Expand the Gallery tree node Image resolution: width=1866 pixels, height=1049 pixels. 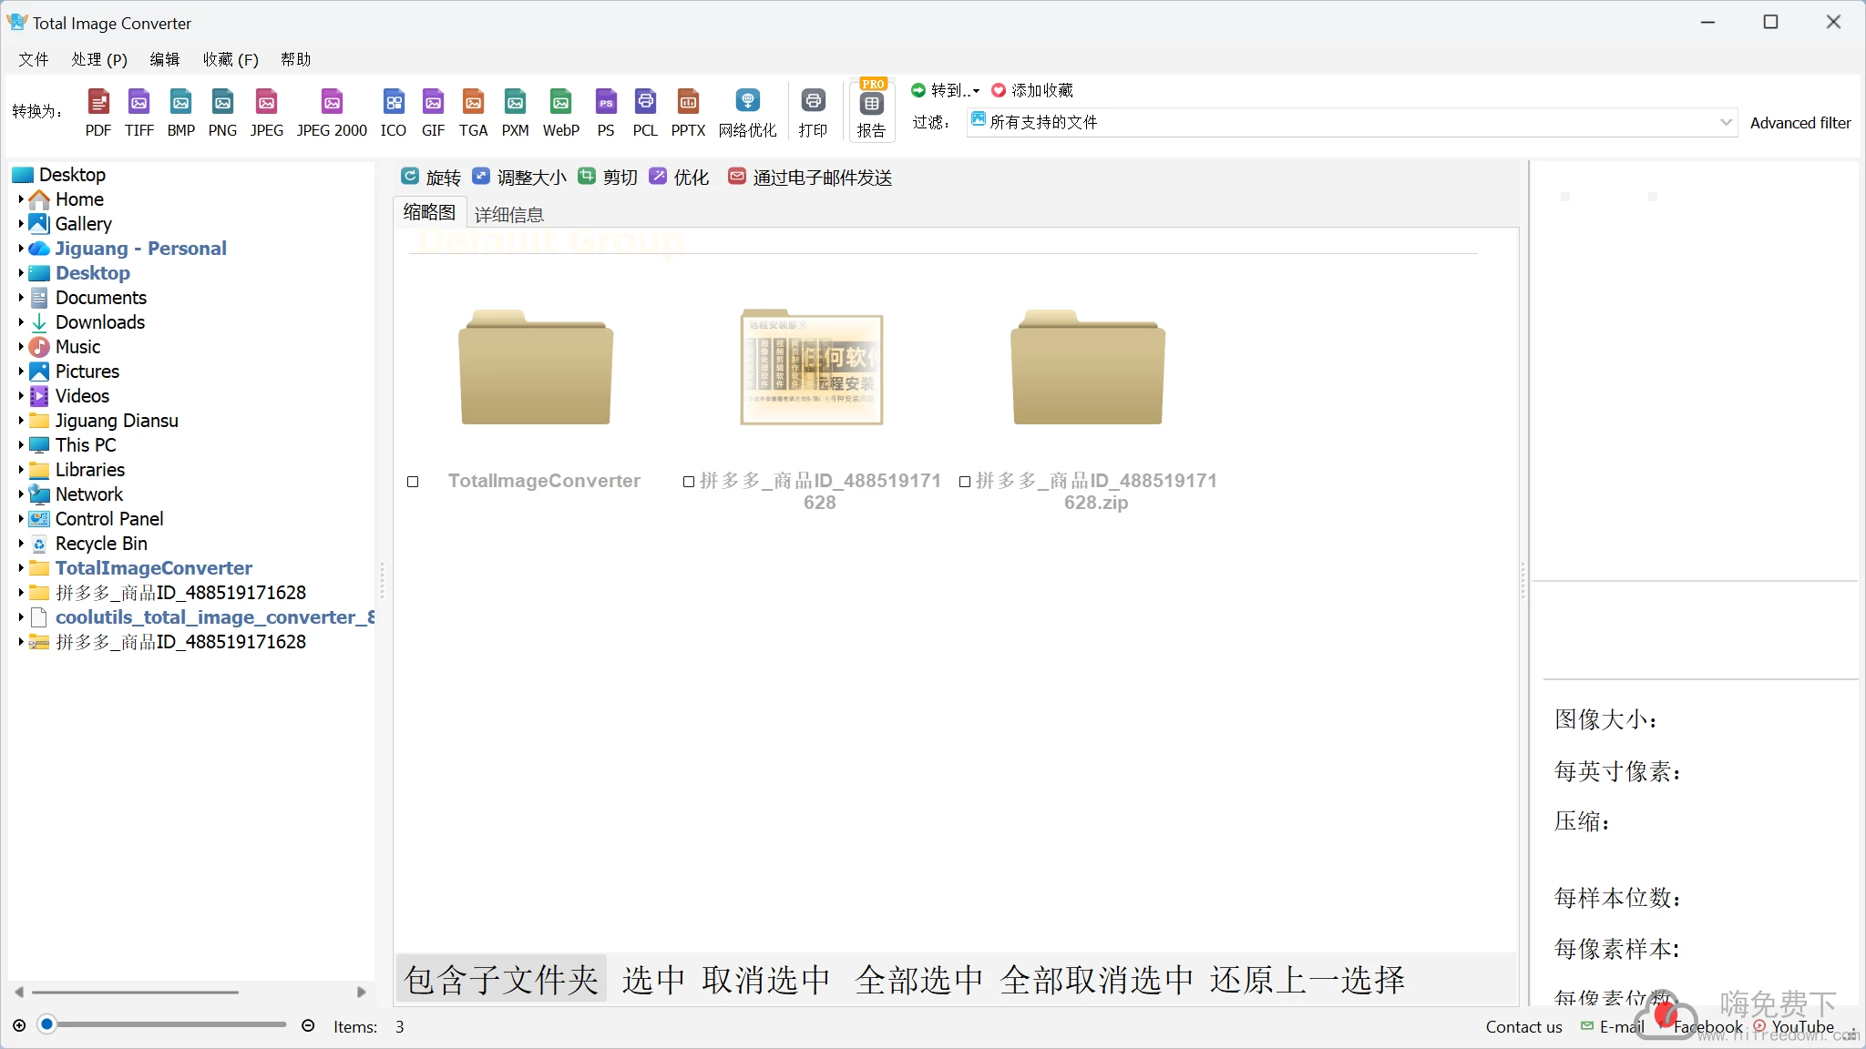(x=21, y=223)
